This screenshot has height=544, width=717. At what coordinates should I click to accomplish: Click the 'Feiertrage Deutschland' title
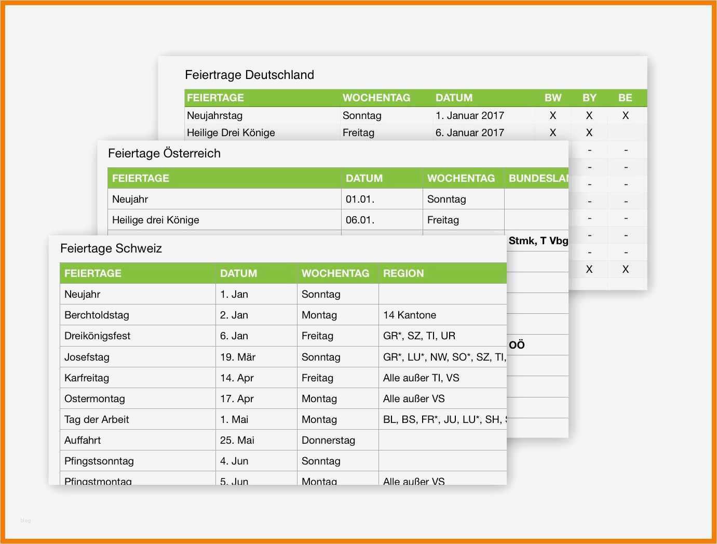(x=249, y=75)
